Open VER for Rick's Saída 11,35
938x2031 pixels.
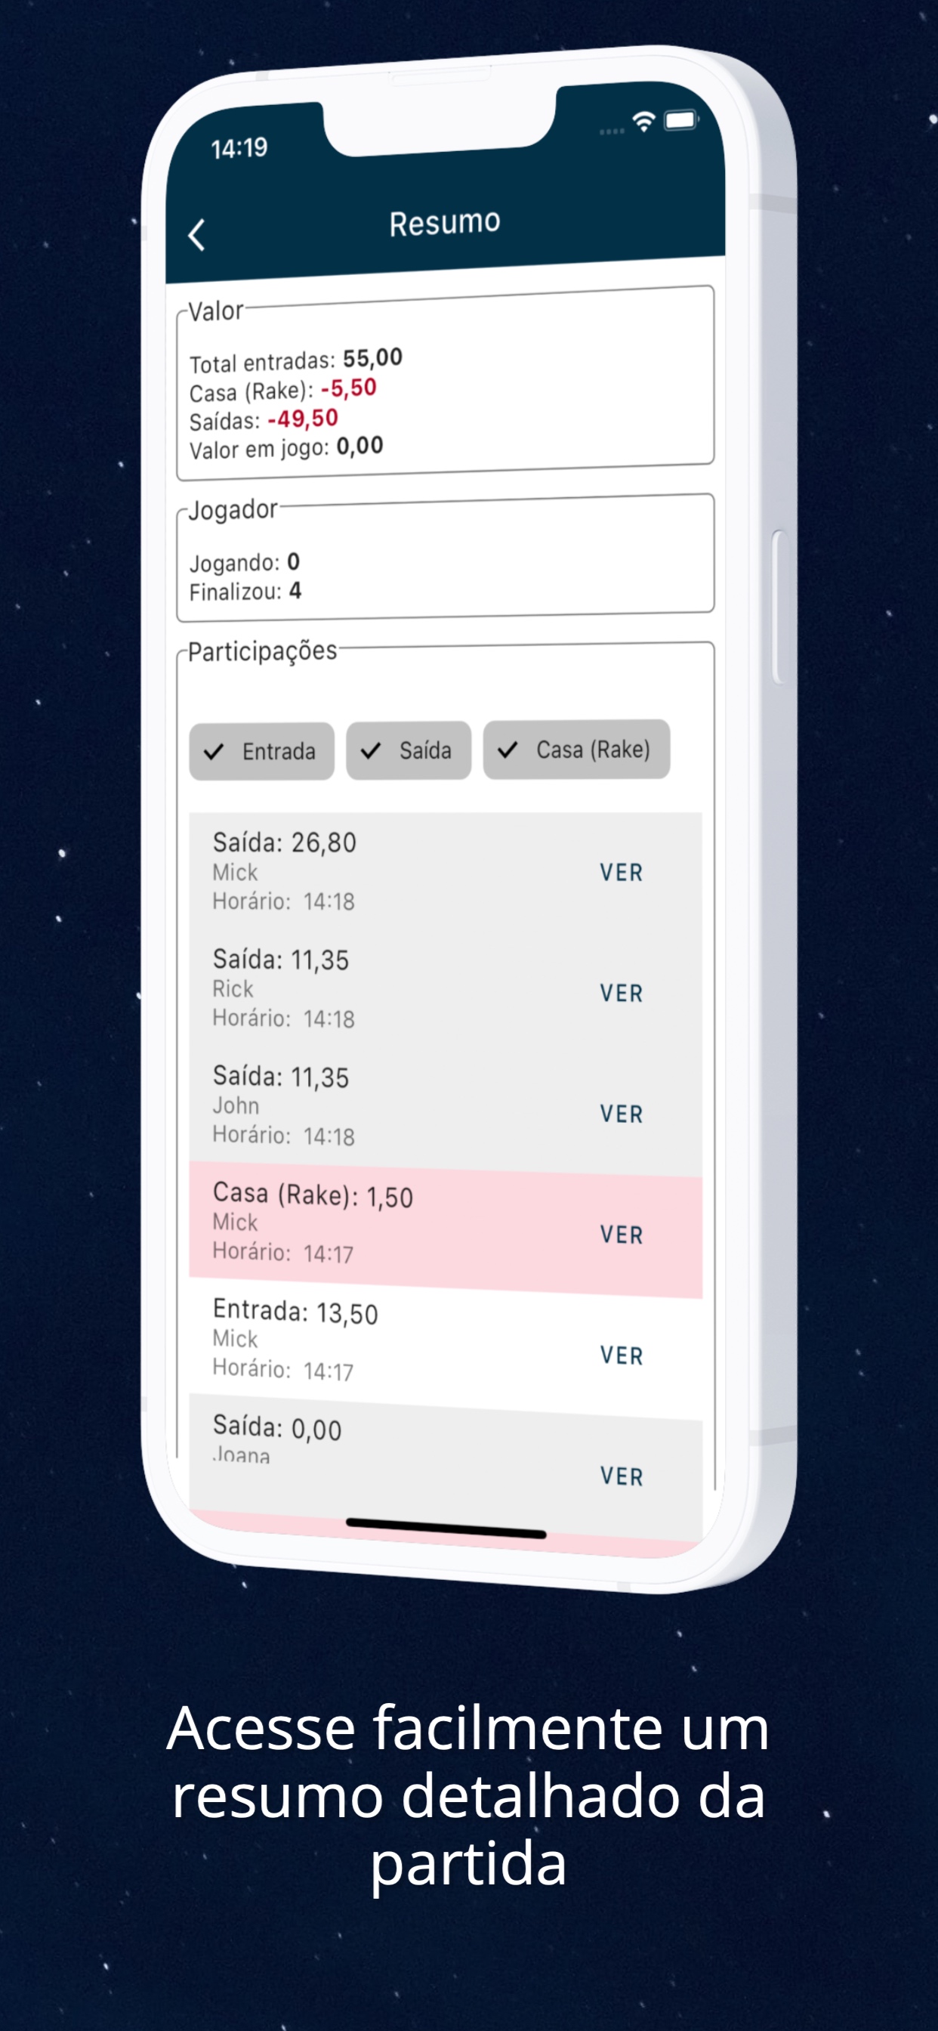[621, 994]
